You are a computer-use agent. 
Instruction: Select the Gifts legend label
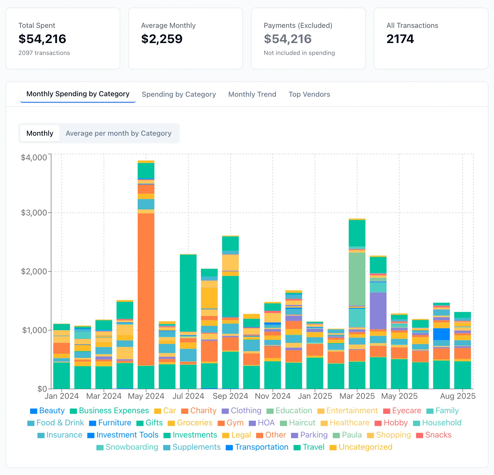(x=154, y=423)
